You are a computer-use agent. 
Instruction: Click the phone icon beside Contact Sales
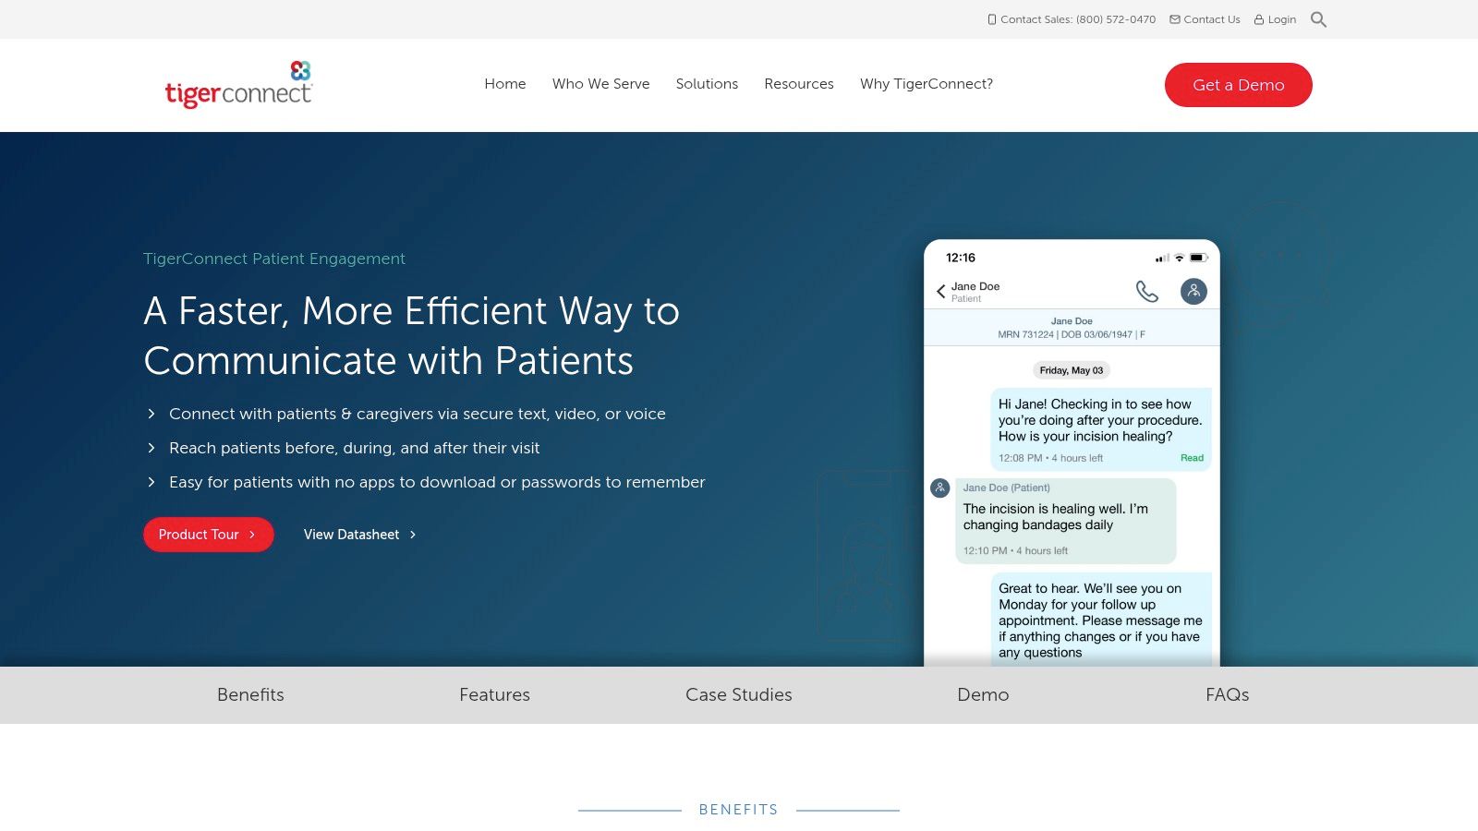[992, 19]
